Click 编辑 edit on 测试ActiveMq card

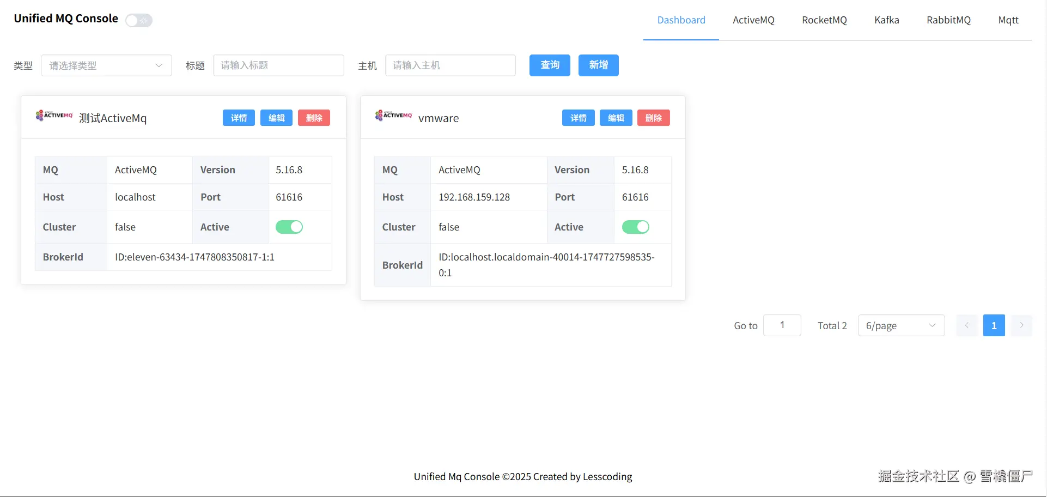click(276, 118)
